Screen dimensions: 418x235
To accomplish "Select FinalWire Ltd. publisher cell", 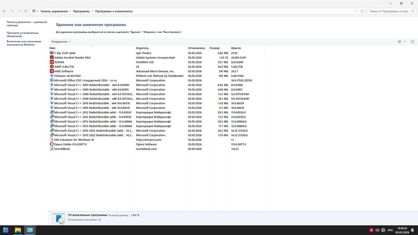I will click(145, 62).
